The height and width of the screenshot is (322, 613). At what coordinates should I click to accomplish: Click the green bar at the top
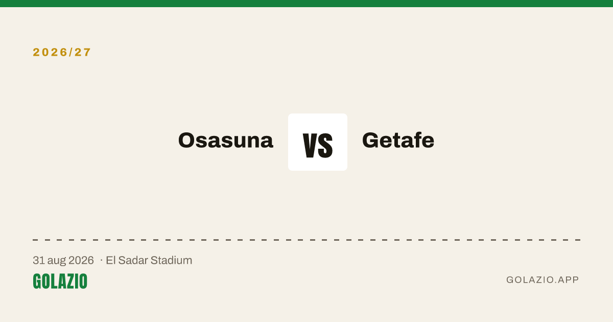pos(306,4)
